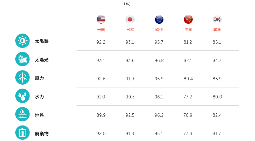The width and height of the screenshot is (255, 141).
Task: Select the China flag icon
Action: 188,19
